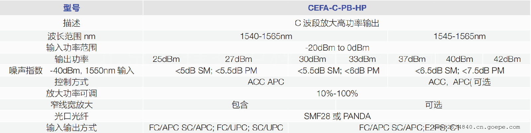Select the 37dBm output power cell

pos(412,59)
